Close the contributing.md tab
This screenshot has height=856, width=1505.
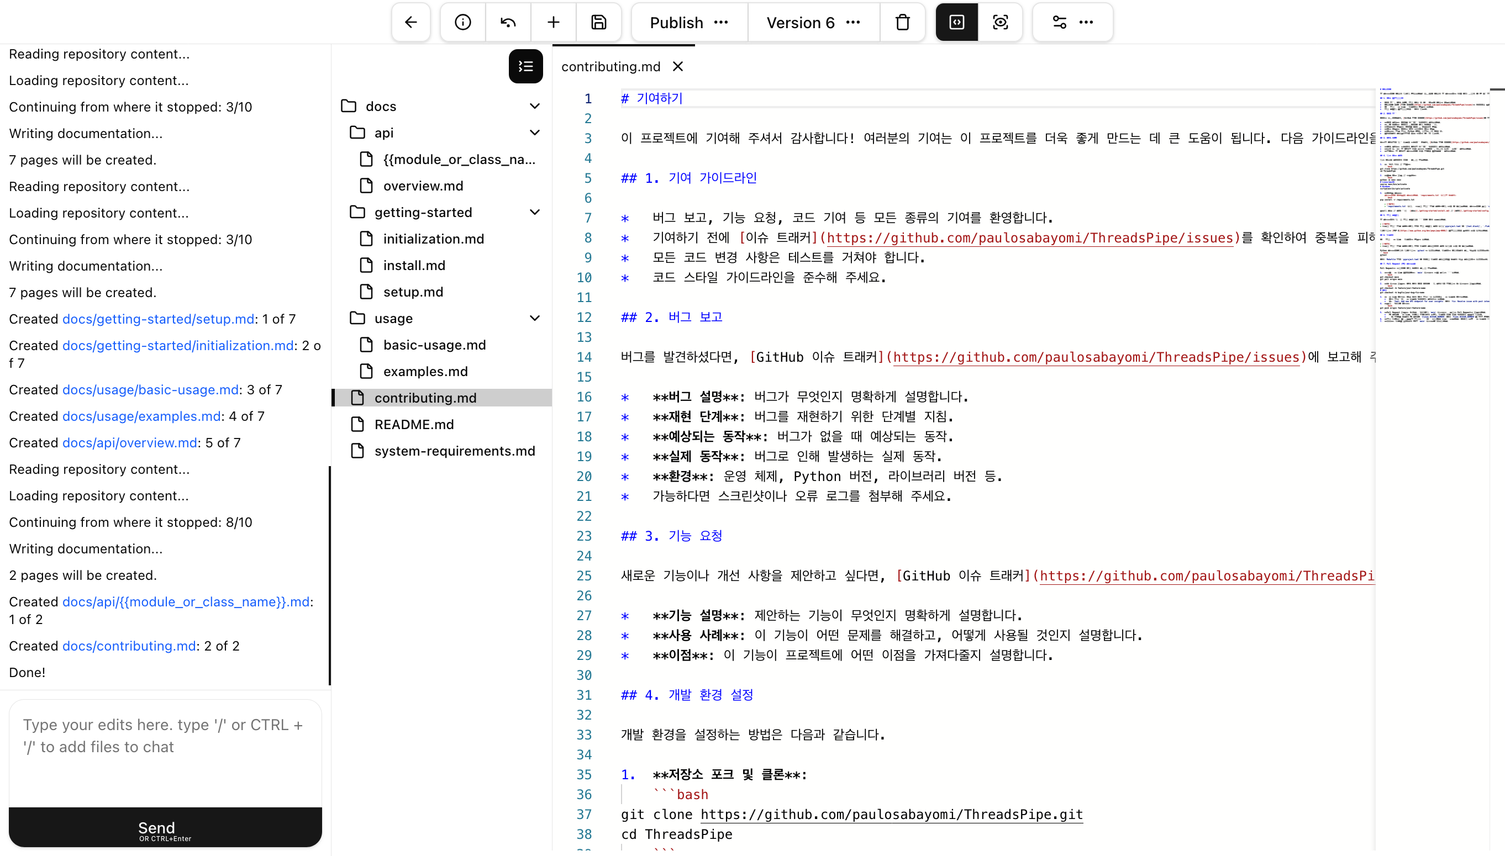677,66
